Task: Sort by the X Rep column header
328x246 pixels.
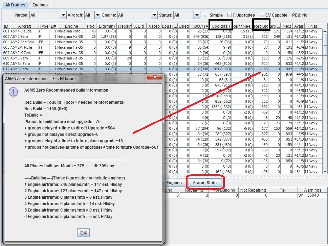Action: tap(154, 26)
